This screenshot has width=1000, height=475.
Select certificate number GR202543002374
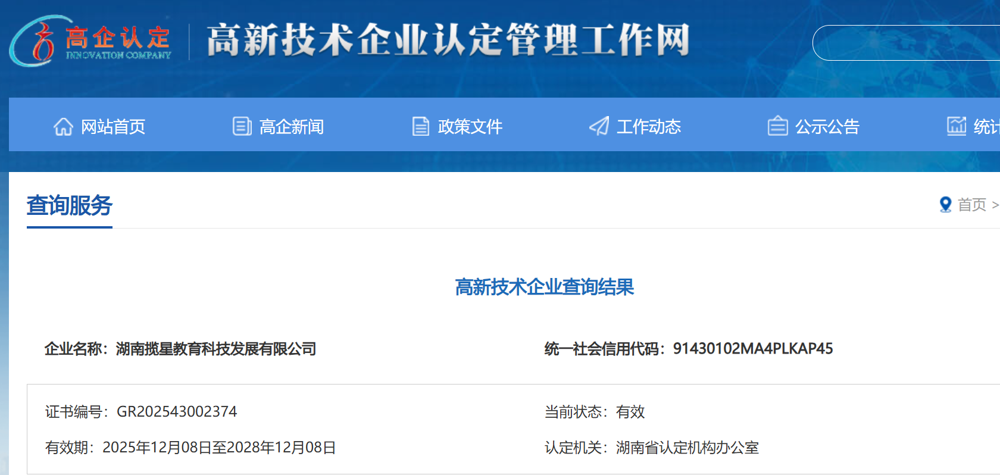pos(177,411)
